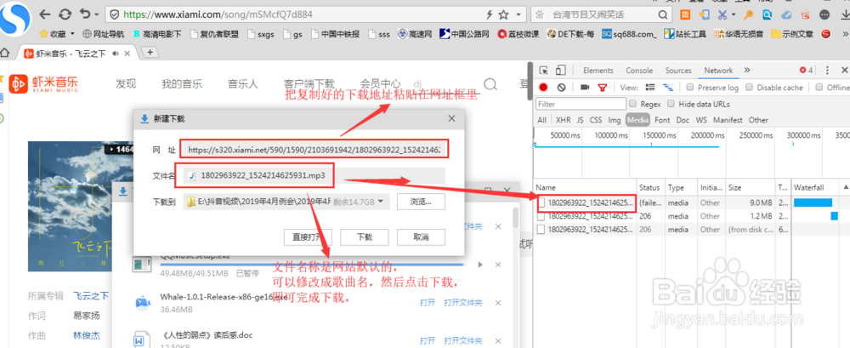Image resolution: width=850 pixels, height=348 pixels.
Task: Open the dropdown beside the undo arrow
Action: coord(97,14)
